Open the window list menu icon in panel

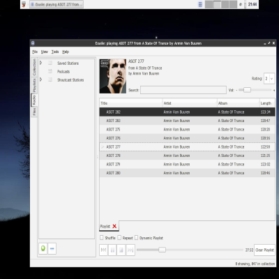[x=200, y=4]
